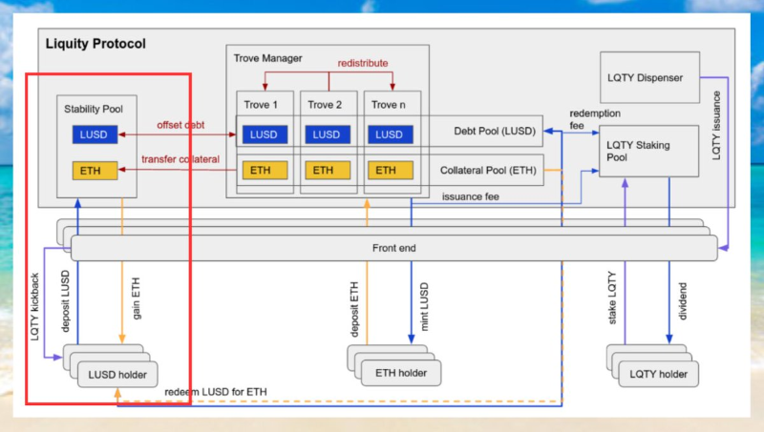The width and height of the screenshot is (764, 432).
Task: Click the yellow ETH box under Trove 1
Action: [x=265, y=171]
